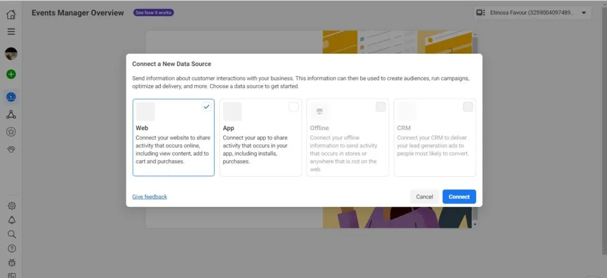Open the star custom conversions icon
Viewport: 607px width, 278px height.
click(x=11, y=132)
